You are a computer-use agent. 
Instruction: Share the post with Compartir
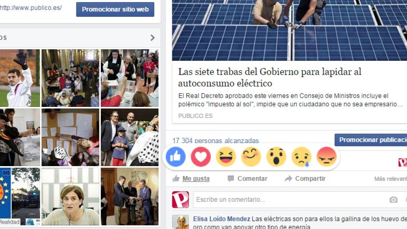click(x=305, y=178)
